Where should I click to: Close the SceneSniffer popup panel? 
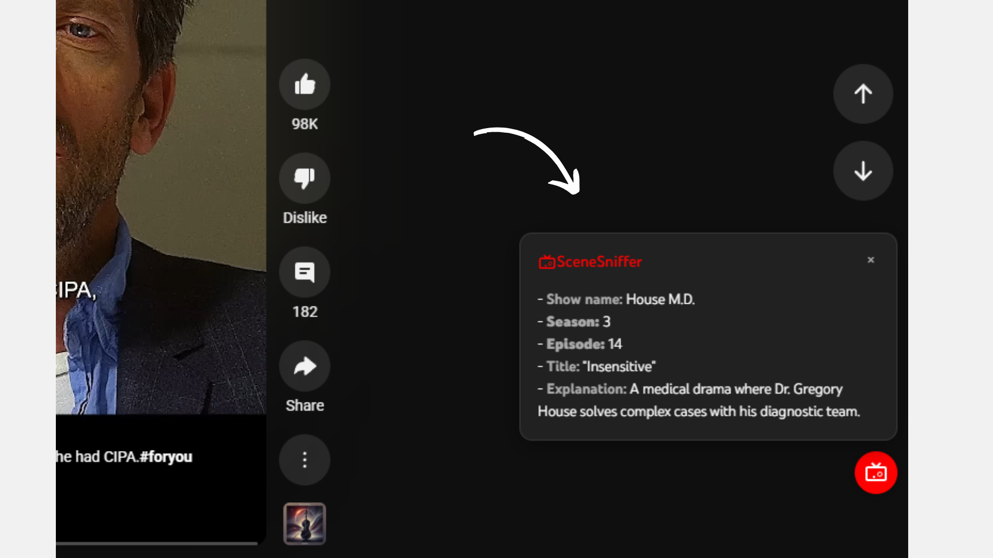871,260
